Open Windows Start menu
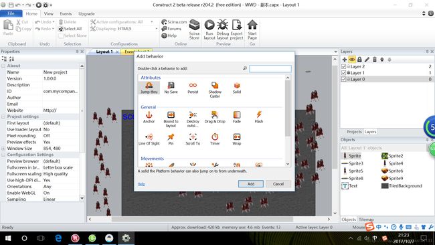The width and height of the screenshot is (435, 245). [x=8, y=238]
